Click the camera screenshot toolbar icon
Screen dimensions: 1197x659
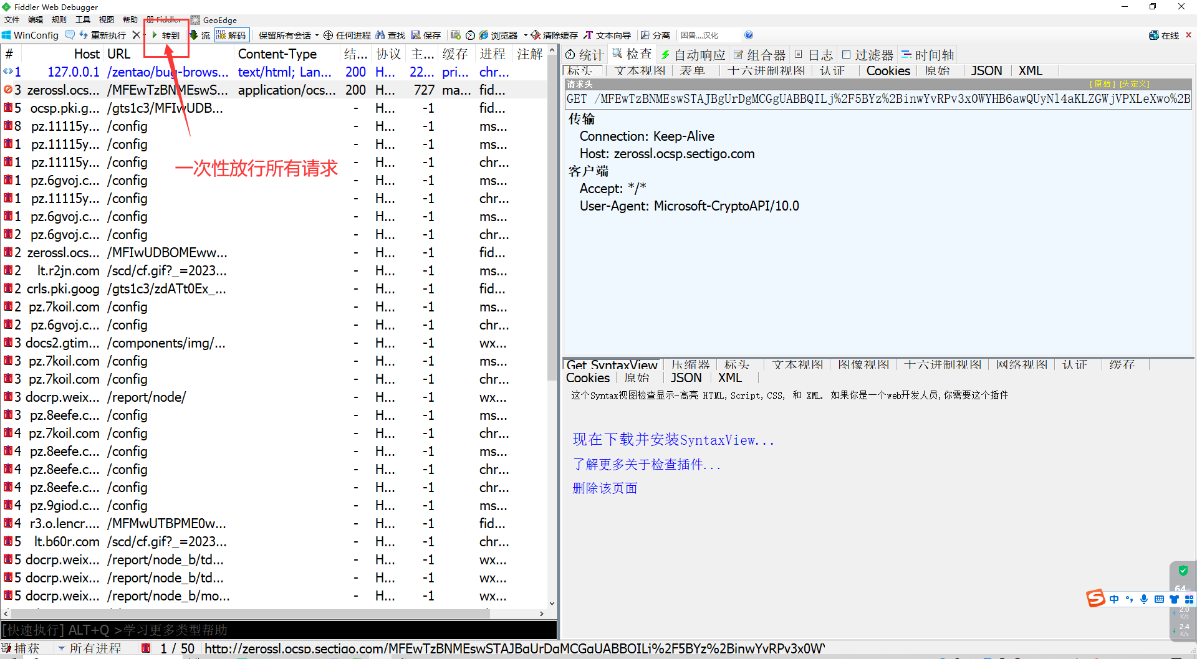click(x=456, y=36)
